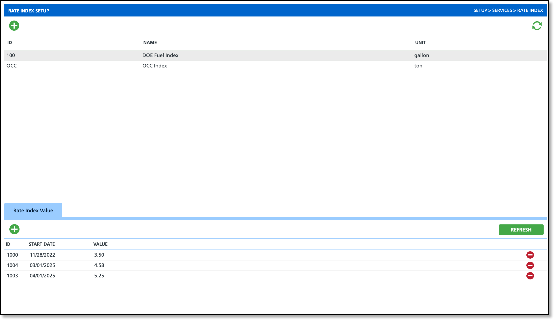Click the 3.50 value cell

(x=99, y=255)
